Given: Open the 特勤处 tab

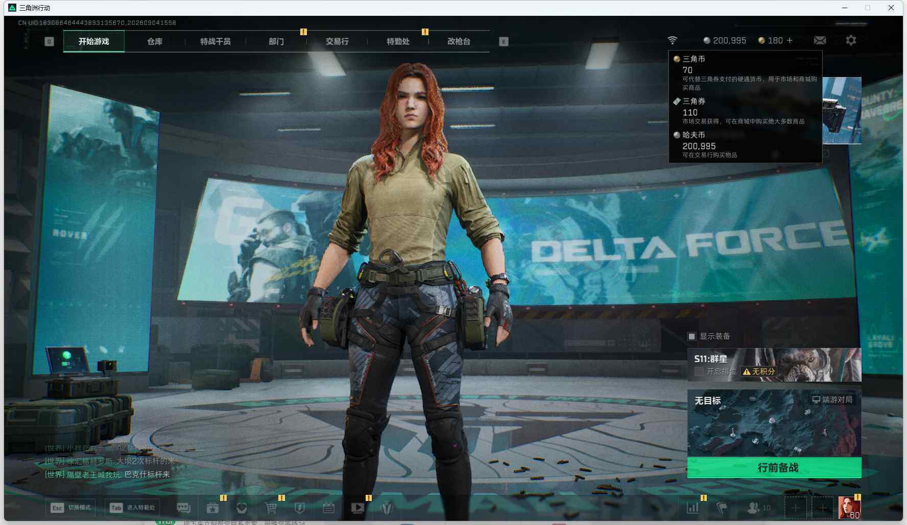Looking at the screenshot, I should pyautogui.click(x=398, y=41).
